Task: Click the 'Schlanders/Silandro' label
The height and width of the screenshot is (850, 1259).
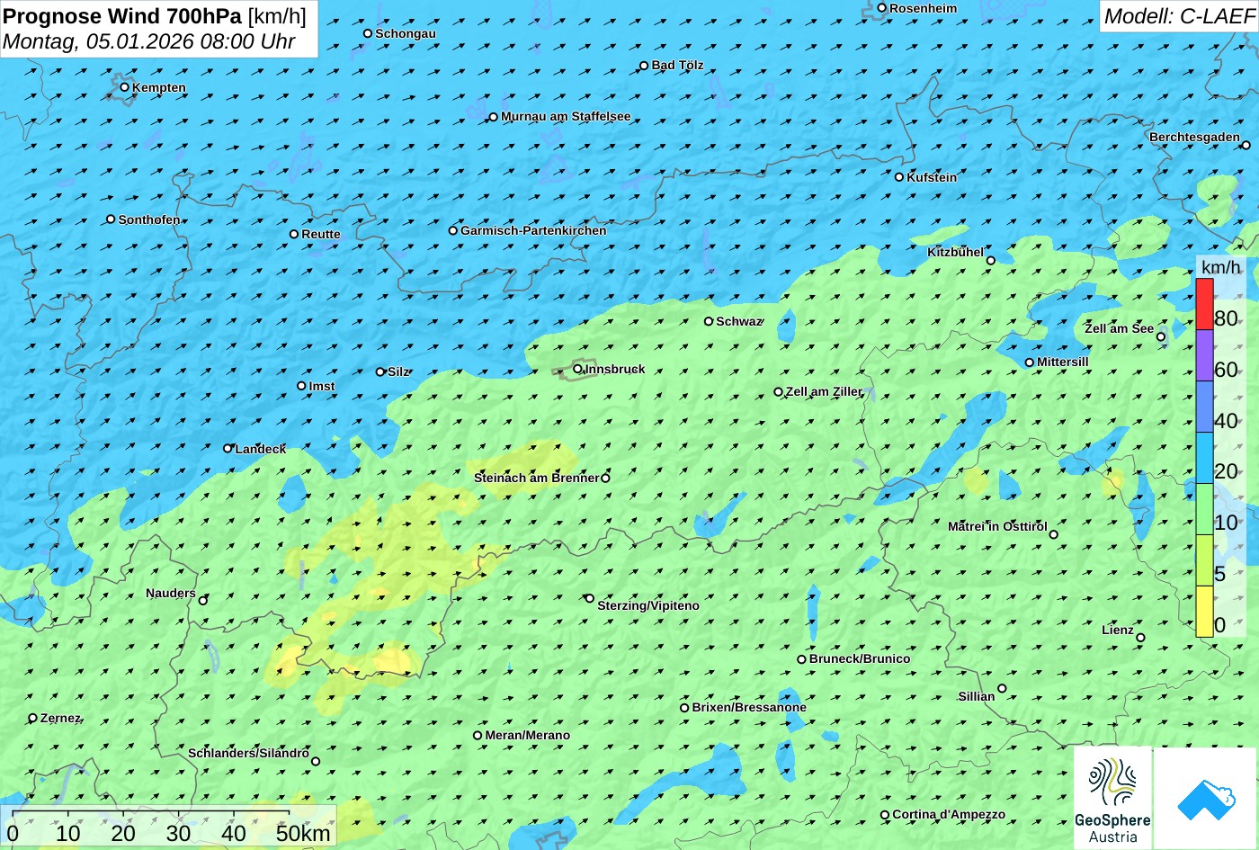Action: pos(248,753)
